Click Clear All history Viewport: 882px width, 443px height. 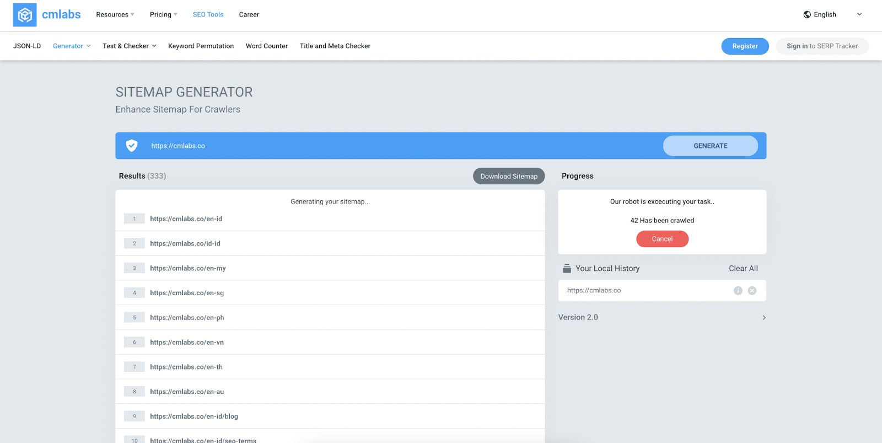[744, 269]
